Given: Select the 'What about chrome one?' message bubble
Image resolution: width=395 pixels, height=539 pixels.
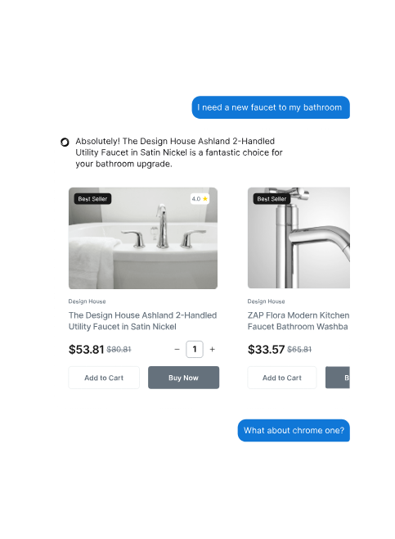Looking at the screenshot, I should pyautogui.click(x=294, y=430).
